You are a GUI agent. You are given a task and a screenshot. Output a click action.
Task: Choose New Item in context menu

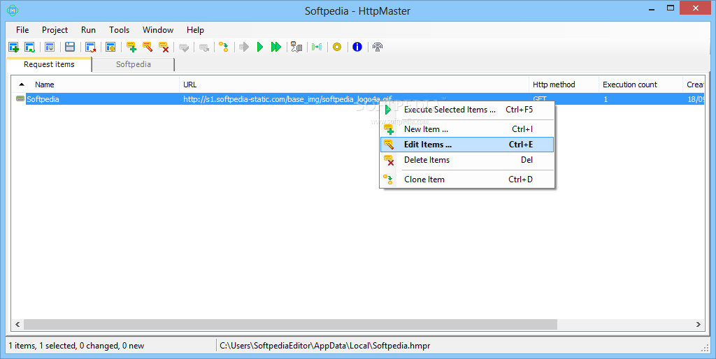point(466,129)
